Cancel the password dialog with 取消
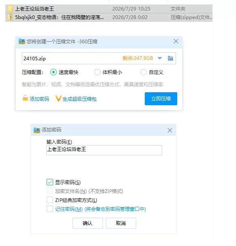Image resolution: width=236 pixels, height=246 pixels. (121, 223)
